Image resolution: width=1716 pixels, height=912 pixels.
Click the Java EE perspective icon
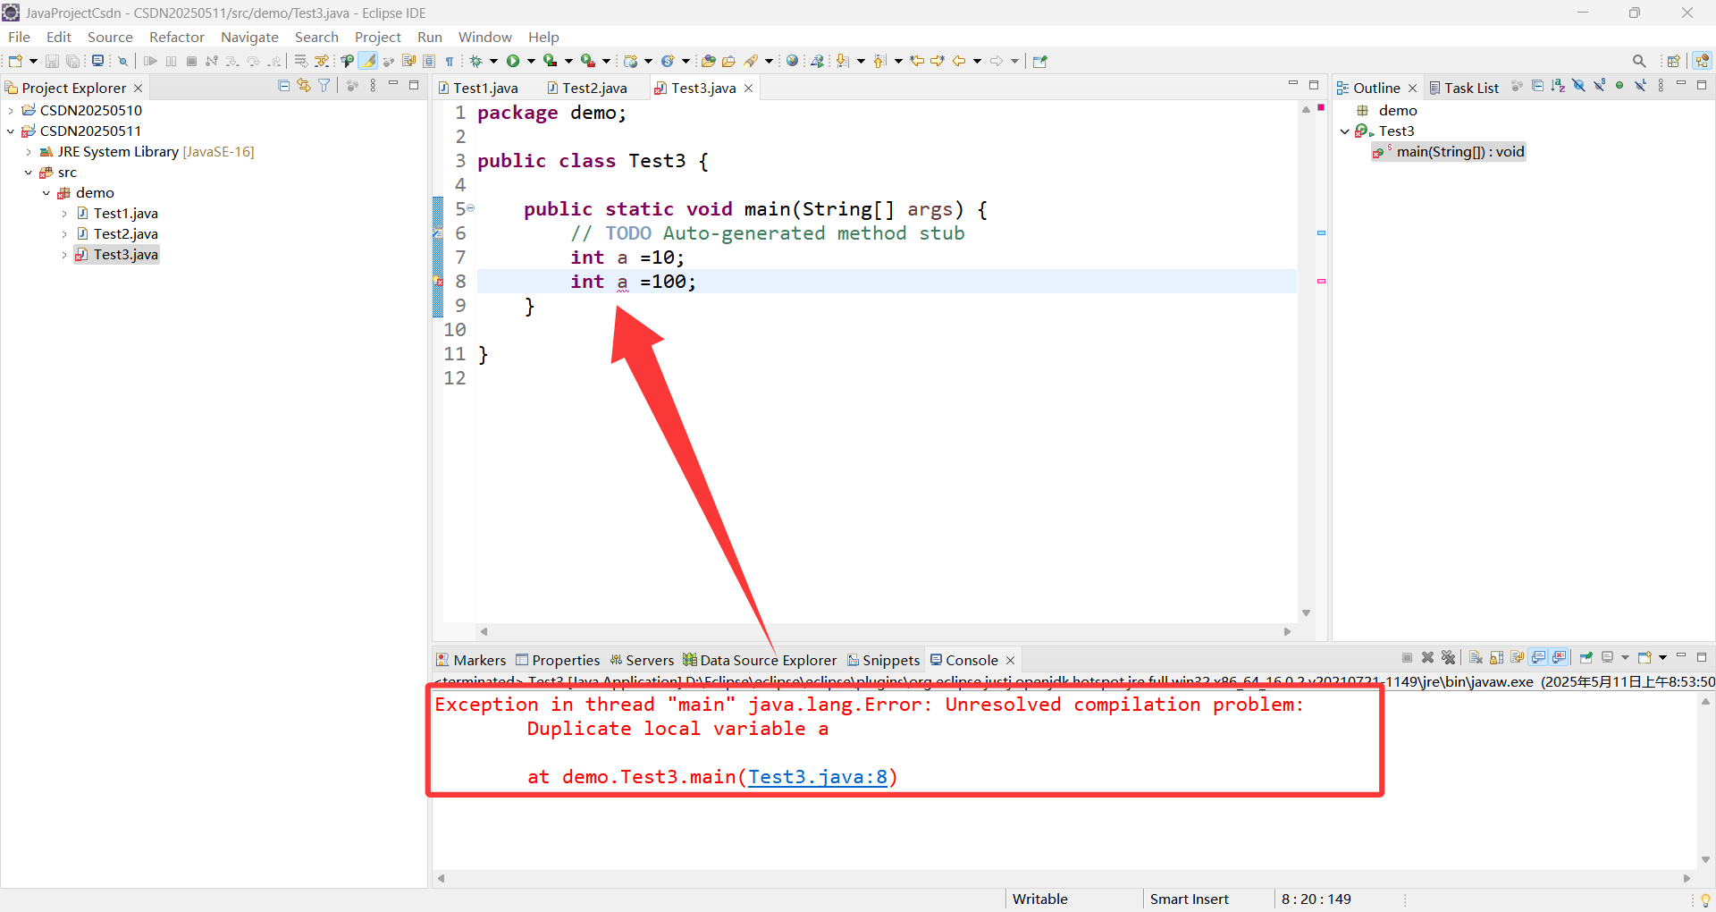tap(1702, 61)
